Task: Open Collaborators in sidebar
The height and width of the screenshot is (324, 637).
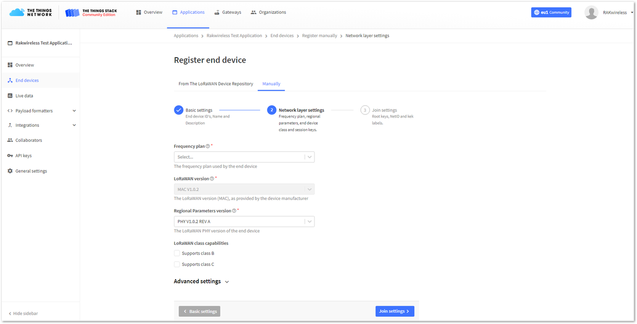Action: 40,140
